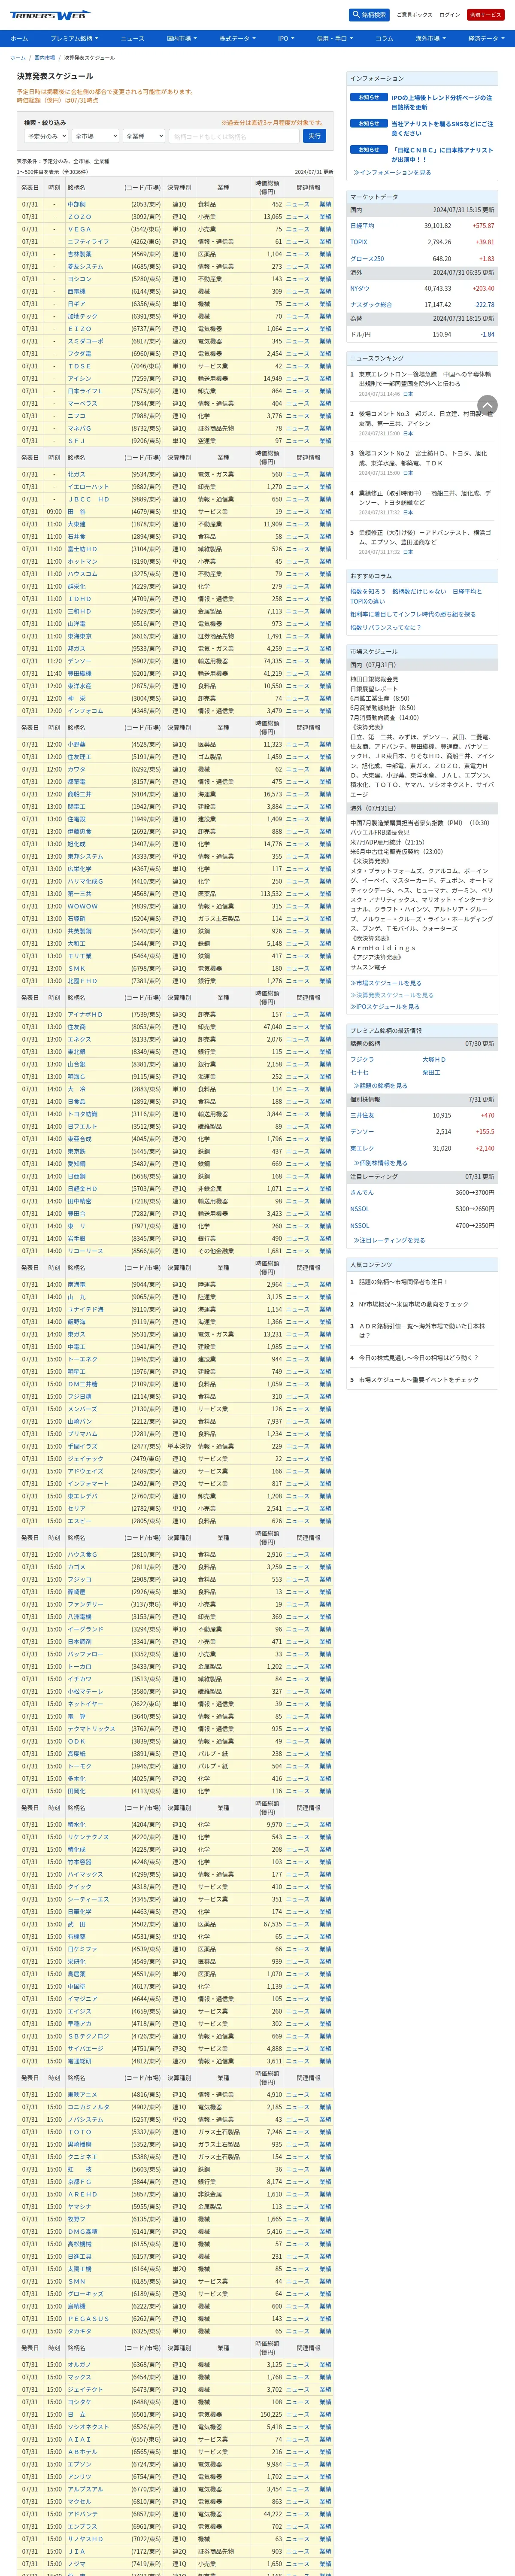515x2576 pixels.
Task: Open the ニュース navigation item
Action: (x=132, y=38)
